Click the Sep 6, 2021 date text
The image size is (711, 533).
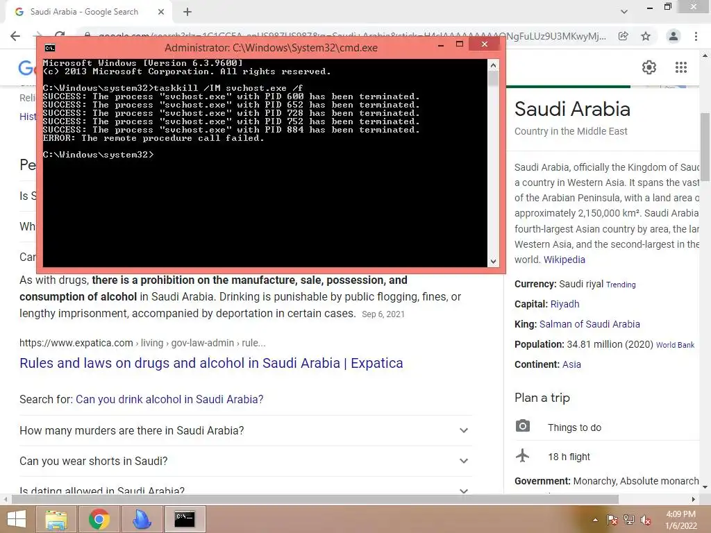click(x=383, y=314)
